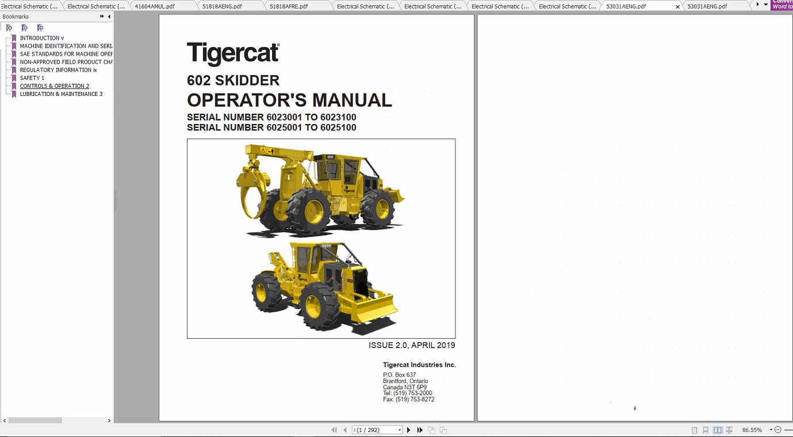Enable continuous scrolling page layout
793x437 pixels.
(706, 430)
